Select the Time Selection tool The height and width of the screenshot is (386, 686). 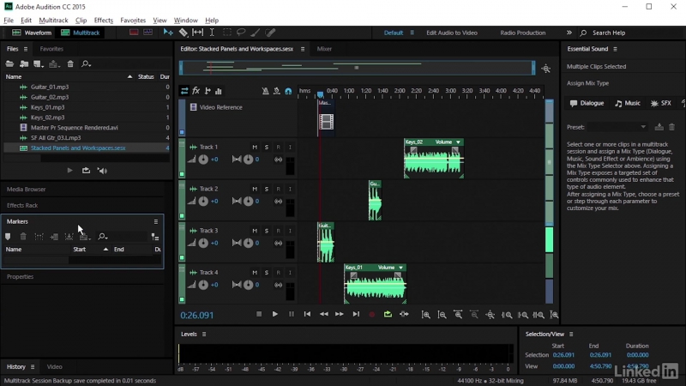click(212, 33)
